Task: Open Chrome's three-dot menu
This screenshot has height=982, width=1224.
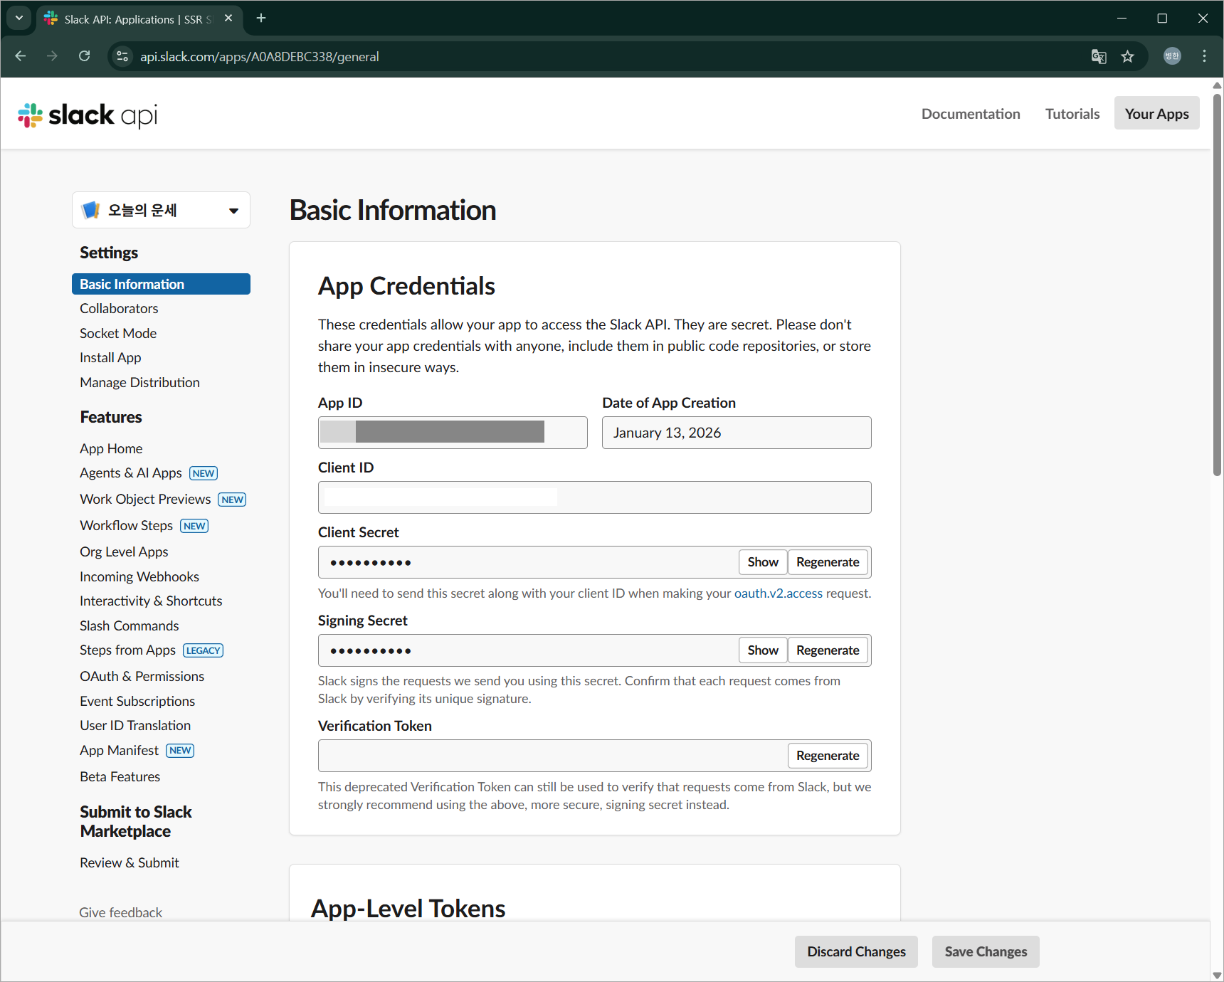Action: (x=1204, y=56)
